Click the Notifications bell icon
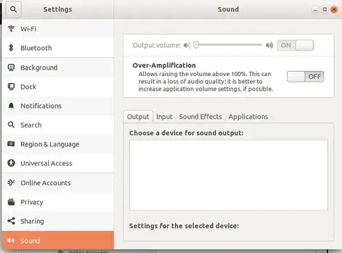The image size is (342, 253). (11, 106)
